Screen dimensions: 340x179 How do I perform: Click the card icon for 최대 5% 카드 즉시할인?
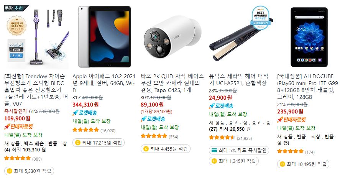pyautogui.click(x=214, y=150)
